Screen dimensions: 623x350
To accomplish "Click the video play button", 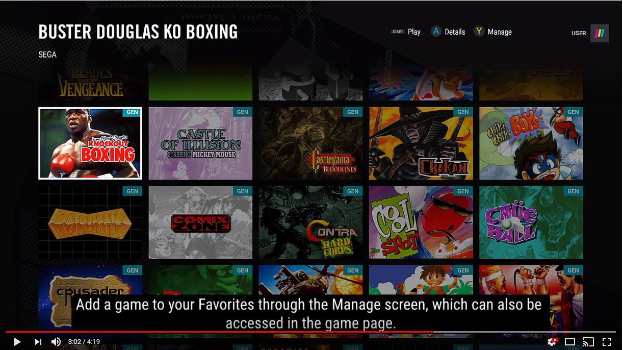I will pyautogui.click(x=17, y=342).
